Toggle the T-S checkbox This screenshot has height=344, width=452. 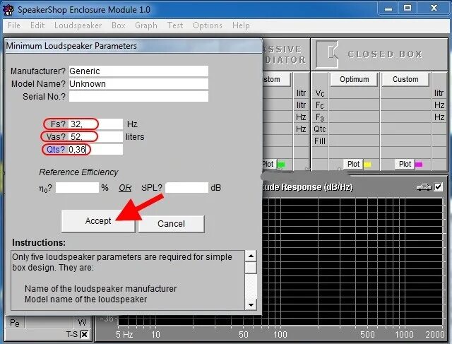click(85, 335)
